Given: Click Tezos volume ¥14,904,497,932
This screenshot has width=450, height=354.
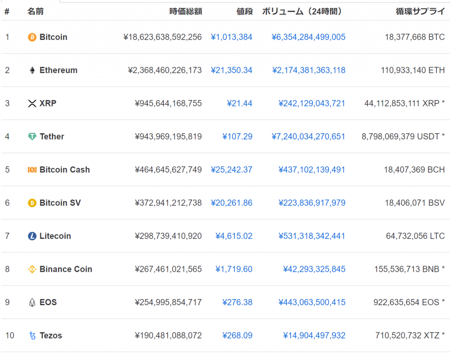Looking at the screenshot, I should pyautogui.click(x=314, y=336).
